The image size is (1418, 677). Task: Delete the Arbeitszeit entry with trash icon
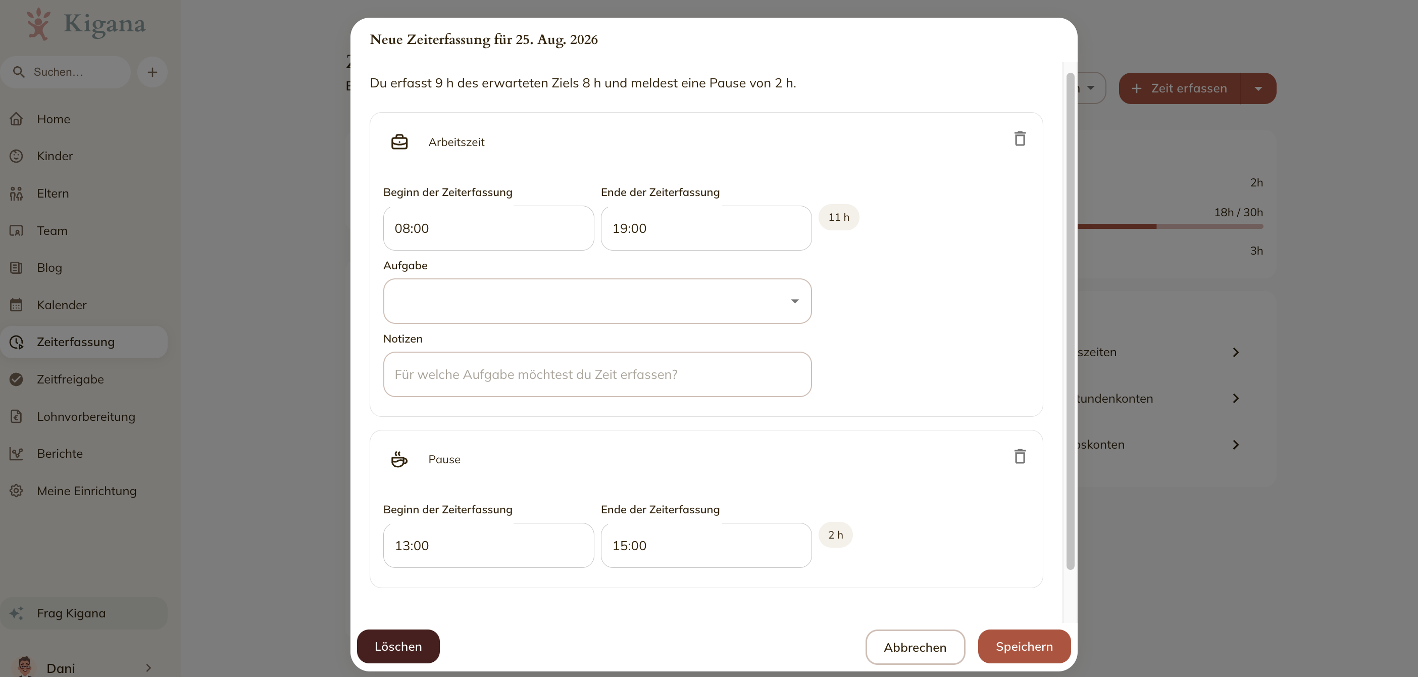click(x=1020, y=139)
